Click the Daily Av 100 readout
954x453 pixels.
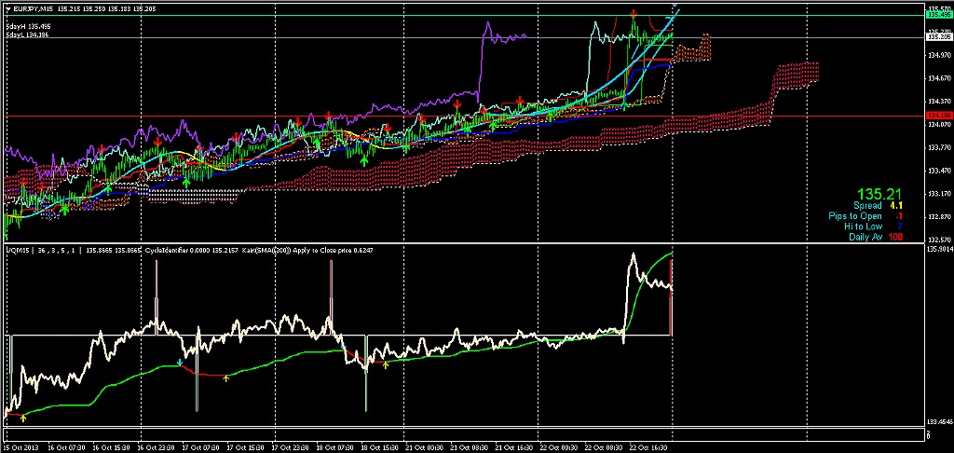pos(876,237)
